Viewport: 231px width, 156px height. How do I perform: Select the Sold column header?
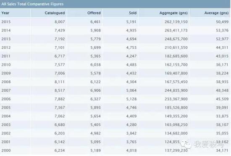[133, 13]
